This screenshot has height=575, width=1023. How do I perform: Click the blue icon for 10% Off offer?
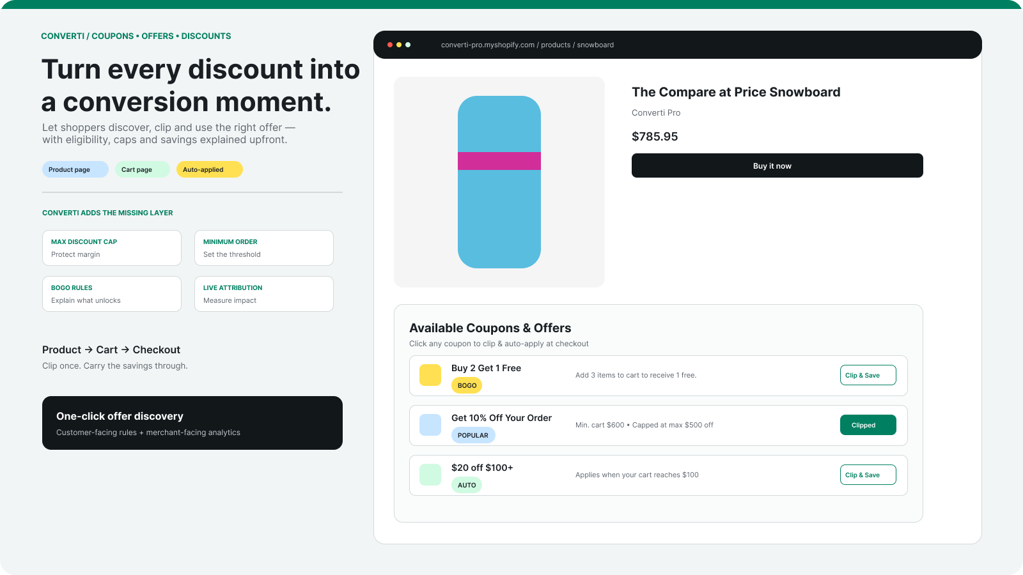tap(430, 425)
